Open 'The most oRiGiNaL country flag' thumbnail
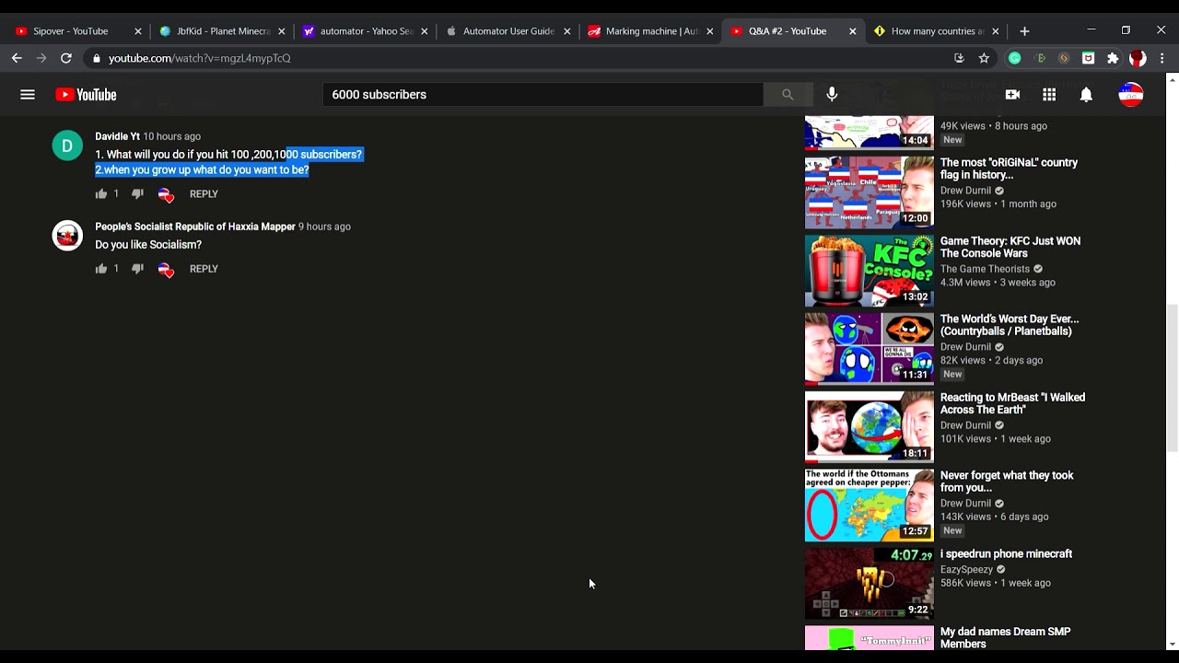This screenshot has height=663, width=1179. coord(869,192)
